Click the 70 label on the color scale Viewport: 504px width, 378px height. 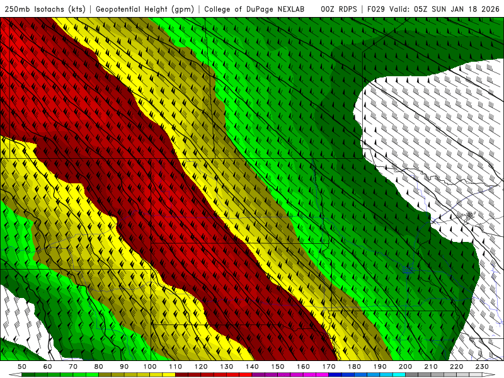pyautogui.click(x=73, y=367)
